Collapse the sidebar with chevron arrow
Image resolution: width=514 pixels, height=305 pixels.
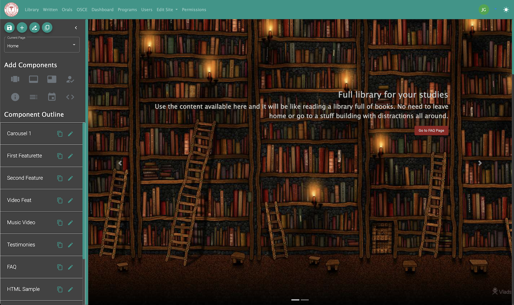tap(76, 28)
